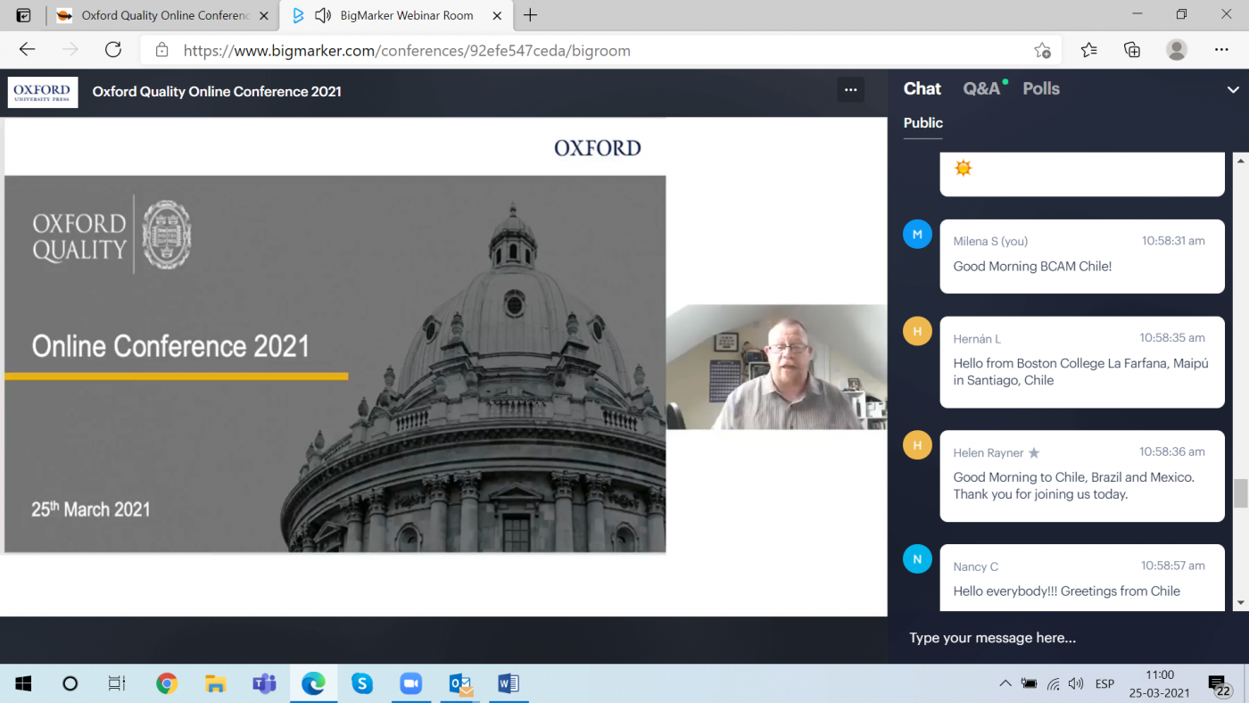
Task: Click the 10:58:31 am timestamp
Action: point(1173,241)
